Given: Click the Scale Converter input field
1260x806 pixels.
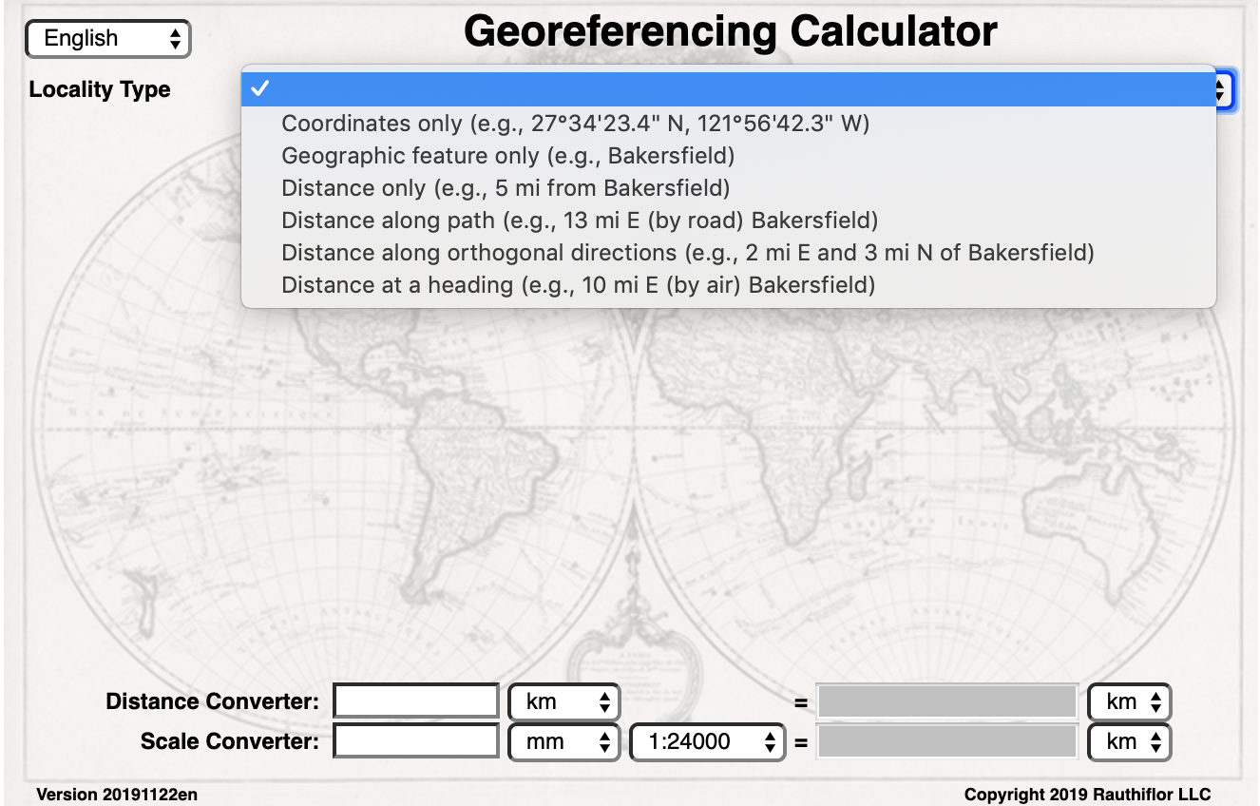Looking at the screenshot, I should [x=416, y=741].
